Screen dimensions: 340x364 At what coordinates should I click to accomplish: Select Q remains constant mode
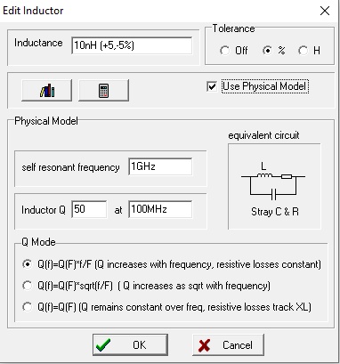coord(28,307)
